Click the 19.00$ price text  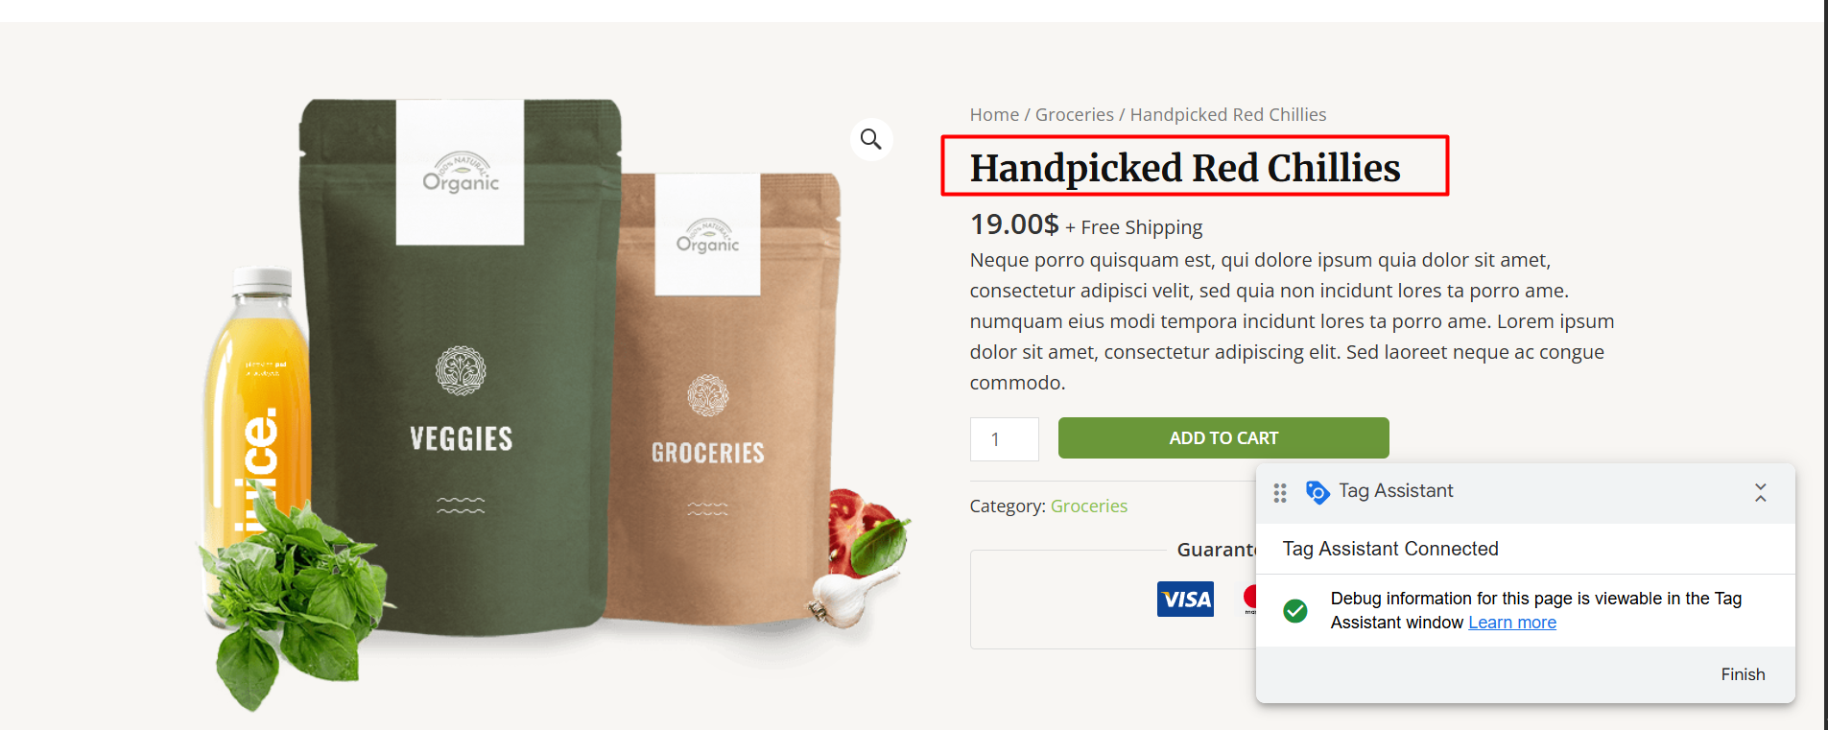tap(1014, 224)
